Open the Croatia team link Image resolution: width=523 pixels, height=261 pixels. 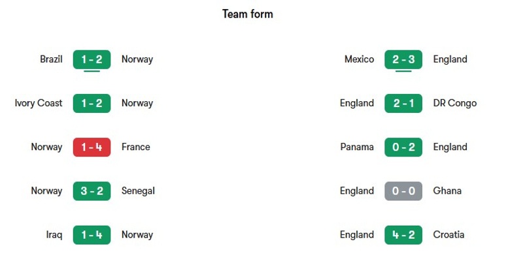tap(448, 235)
